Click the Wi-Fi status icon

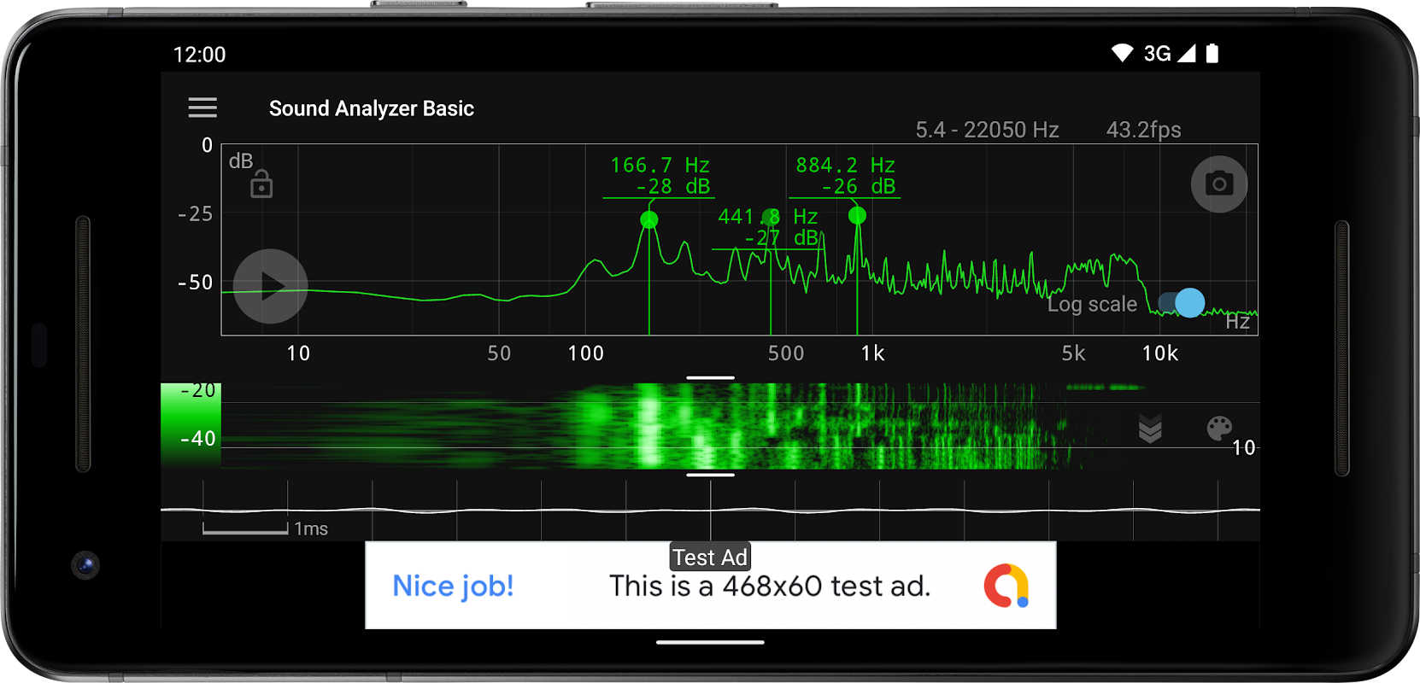click(x=1122, y=54)
